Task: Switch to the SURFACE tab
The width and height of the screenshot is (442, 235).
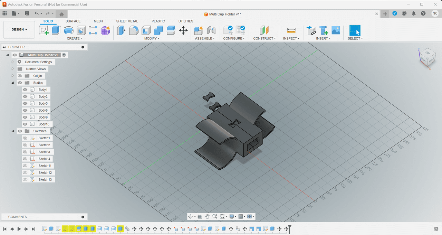Action: point(73,21)
